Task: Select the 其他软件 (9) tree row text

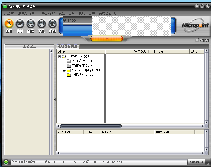Action: click(x=82, y=61)
